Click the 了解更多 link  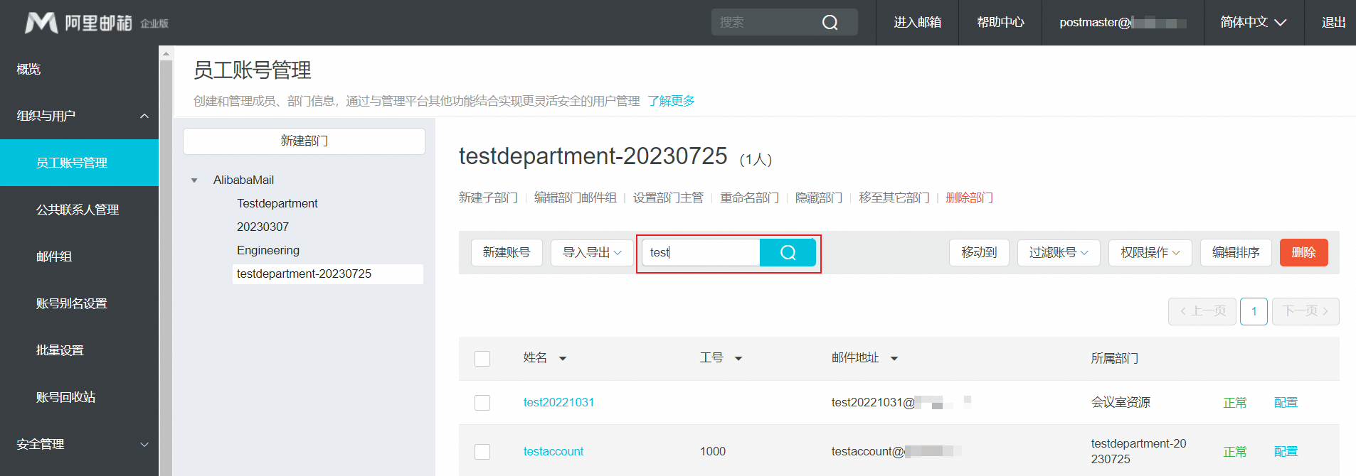[x=671, y=101]
